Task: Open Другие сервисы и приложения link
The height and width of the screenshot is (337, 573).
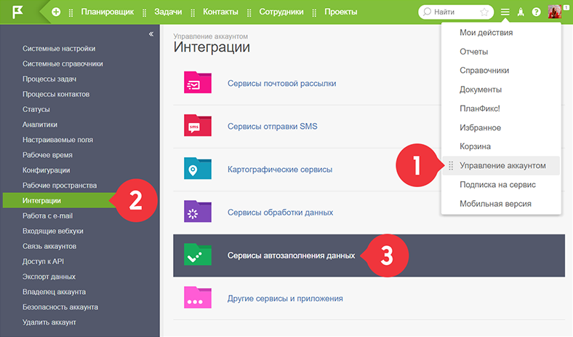Action: [285, 298]
